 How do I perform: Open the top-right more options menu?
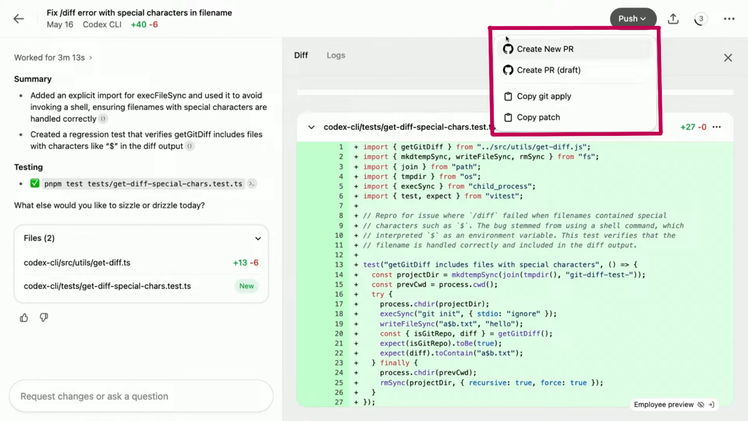point(729,19)
